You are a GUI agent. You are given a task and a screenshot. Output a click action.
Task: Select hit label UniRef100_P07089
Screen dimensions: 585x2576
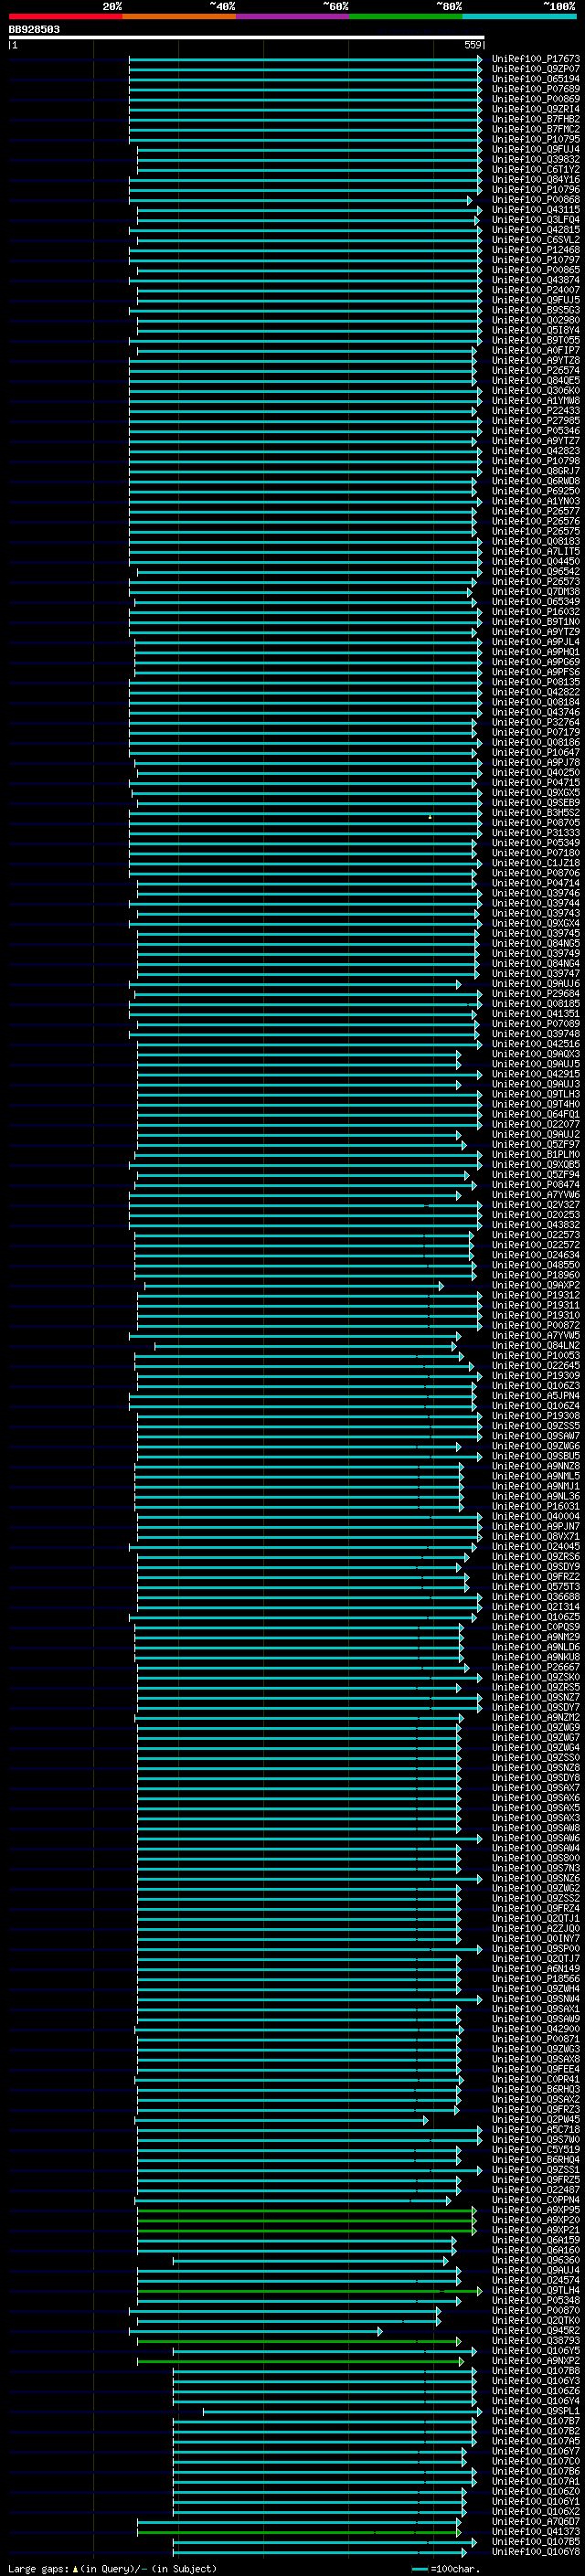[536, 1024]
